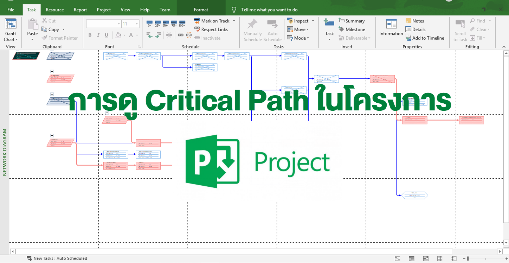Toggle underline formatting
The height and width of the screenshot is (263, 509).
106,35
